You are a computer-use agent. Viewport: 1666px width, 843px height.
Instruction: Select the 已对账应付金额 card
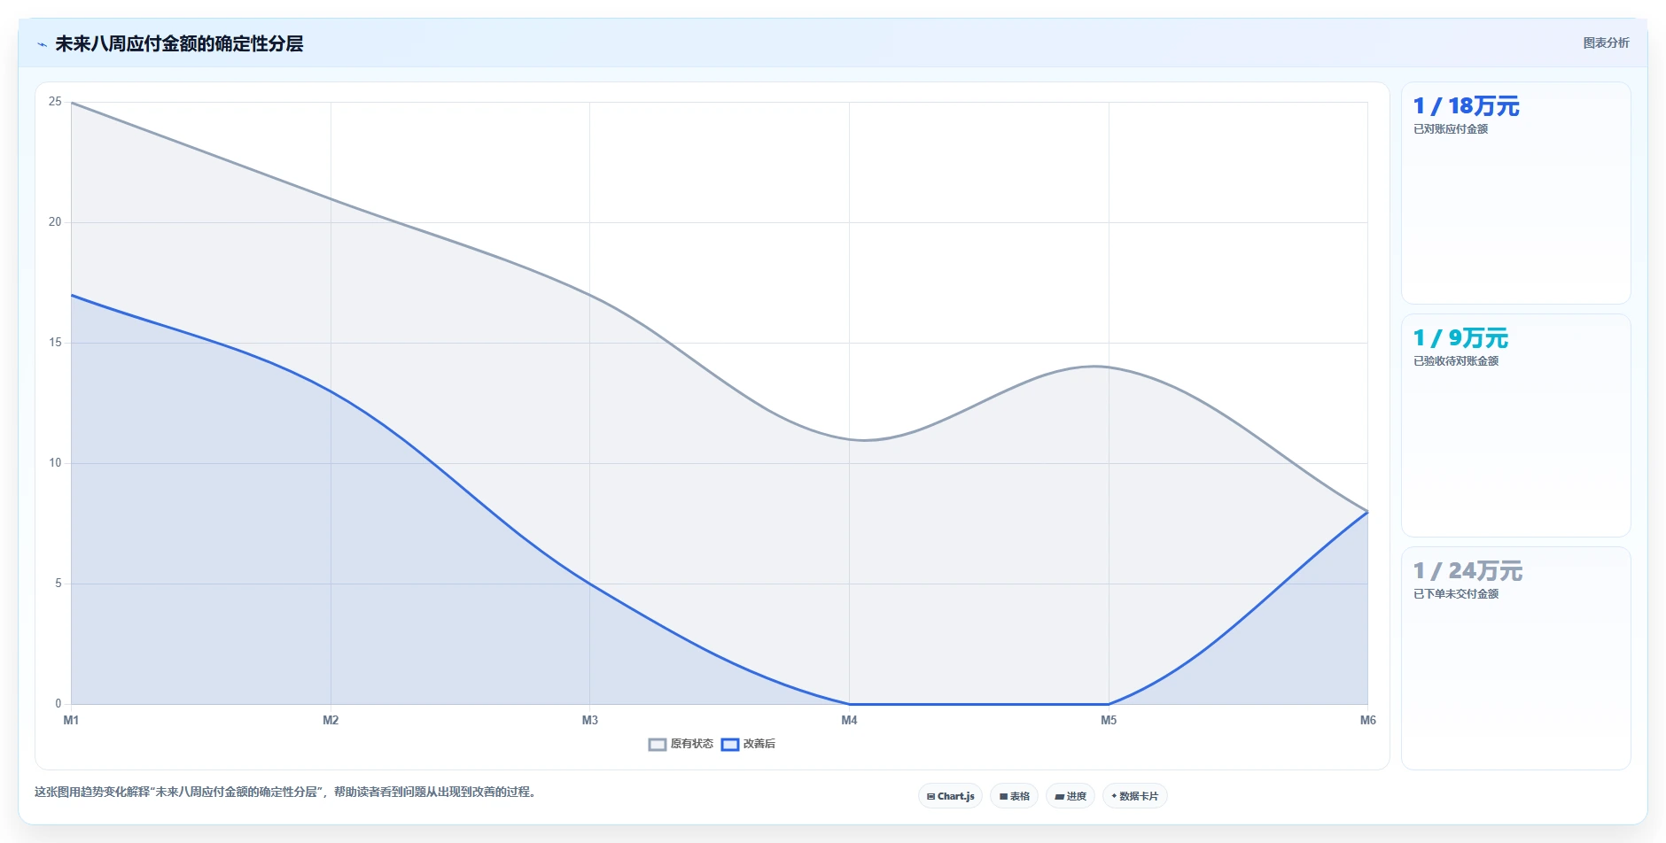tap(1515, 193)
